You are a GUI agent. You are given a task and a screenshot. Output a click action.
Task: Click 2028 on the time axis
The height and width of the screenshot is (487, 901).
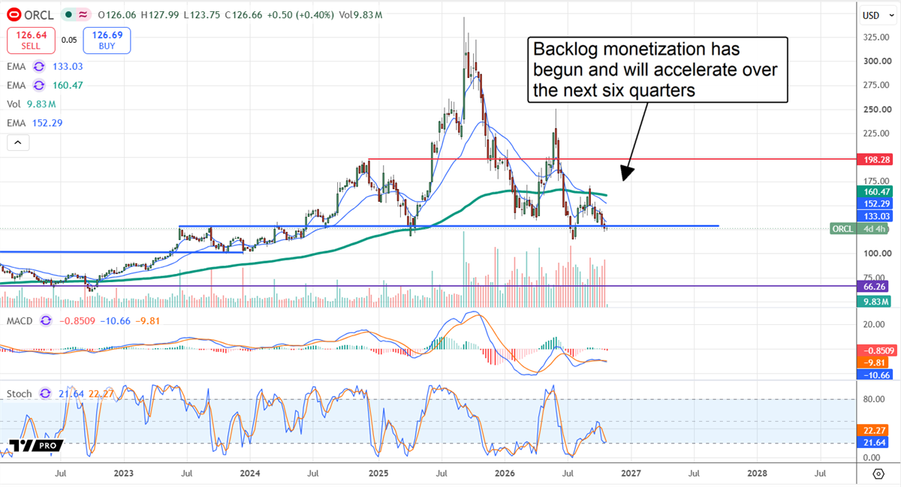click(758, 473)
